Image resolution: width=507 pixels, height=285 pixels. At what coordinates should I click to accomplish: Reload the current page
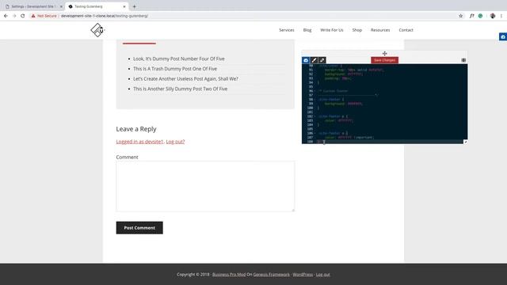23,16
